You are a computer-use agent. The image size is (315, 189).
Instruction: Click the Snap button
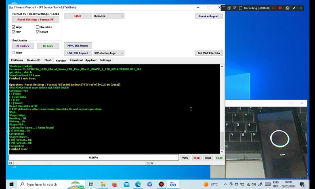pos(208,158)
